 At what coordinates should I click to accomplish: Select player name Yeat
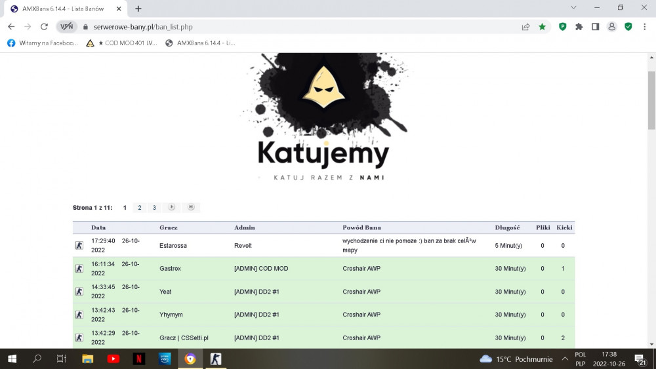[x=165, y=292]
